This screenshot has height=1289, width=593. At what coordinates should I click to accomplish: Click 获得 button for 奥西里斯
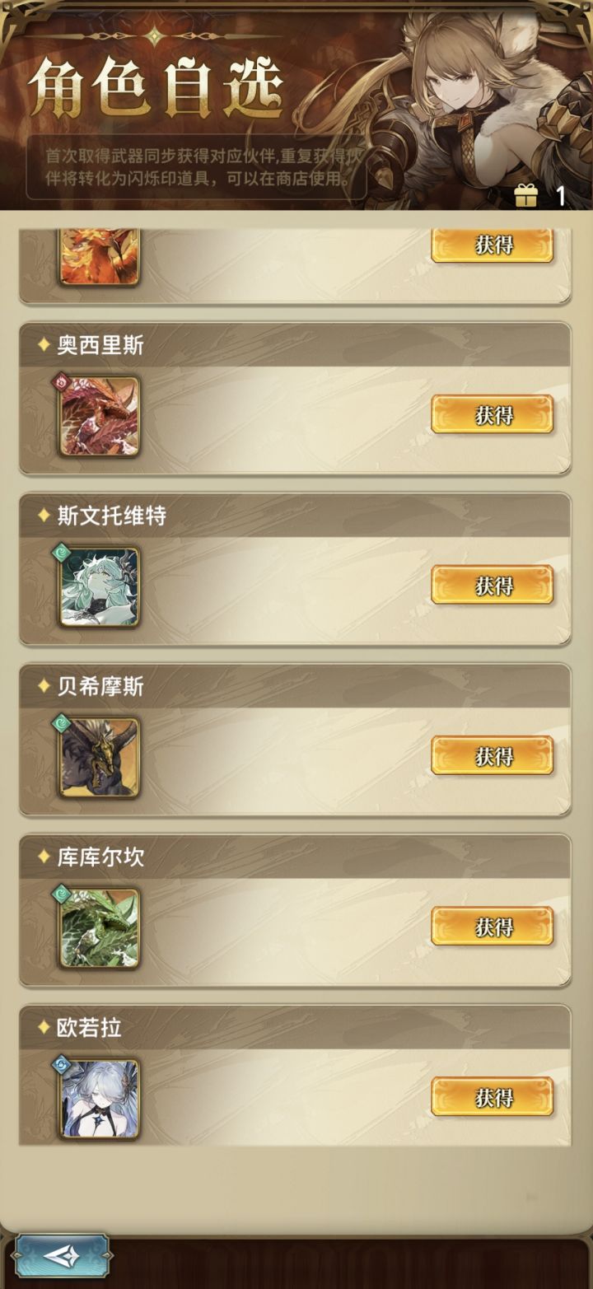click(x=493, y=414)
